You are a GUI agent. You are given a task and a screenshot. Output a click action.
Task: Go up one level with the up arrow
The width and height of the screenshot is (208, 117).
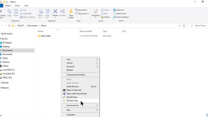click(9, 26)
